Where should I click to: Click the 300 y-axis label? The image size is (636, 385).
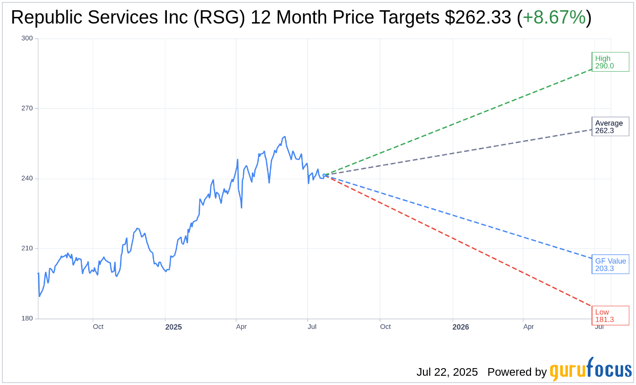tap(27, 38)
